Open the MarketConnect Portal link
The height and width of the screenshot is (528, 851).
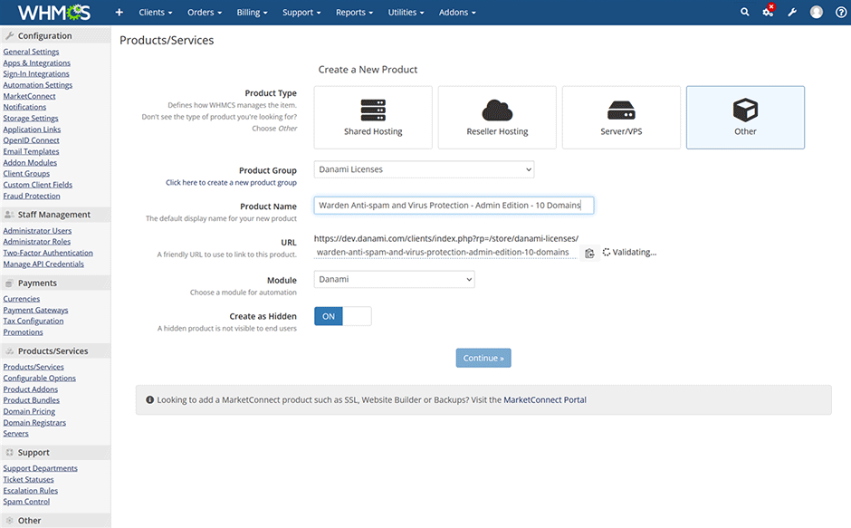pyautogui.click(x=545, y=399)
